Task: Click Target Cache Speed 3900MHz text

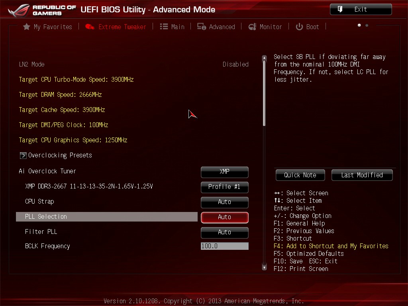Action: click(62, 110)
